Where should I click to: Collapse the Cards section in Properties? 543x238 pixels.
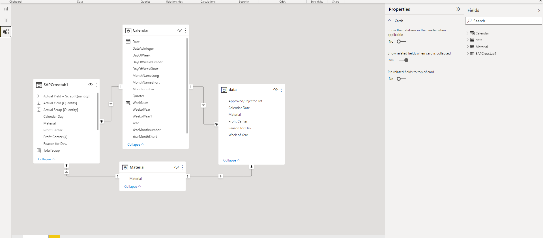click(x=390, y=21)
